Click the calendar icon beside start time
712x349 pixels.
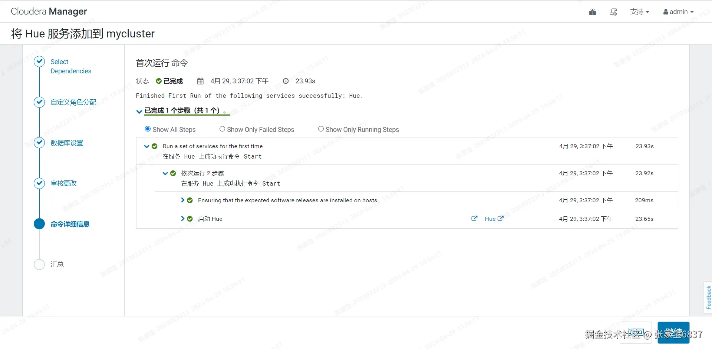tap(200, 81)
